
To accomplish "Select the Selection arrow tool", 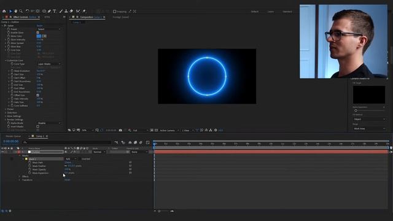I will coord(10,11).
